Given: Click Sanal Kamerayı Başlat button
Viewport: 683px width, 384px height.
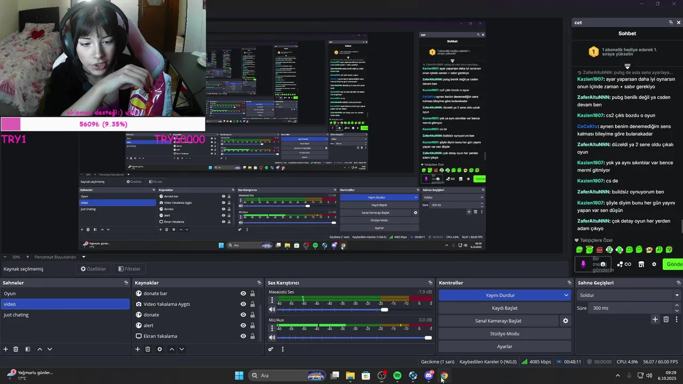Looking at the screenshot, I should pos(498,321).
